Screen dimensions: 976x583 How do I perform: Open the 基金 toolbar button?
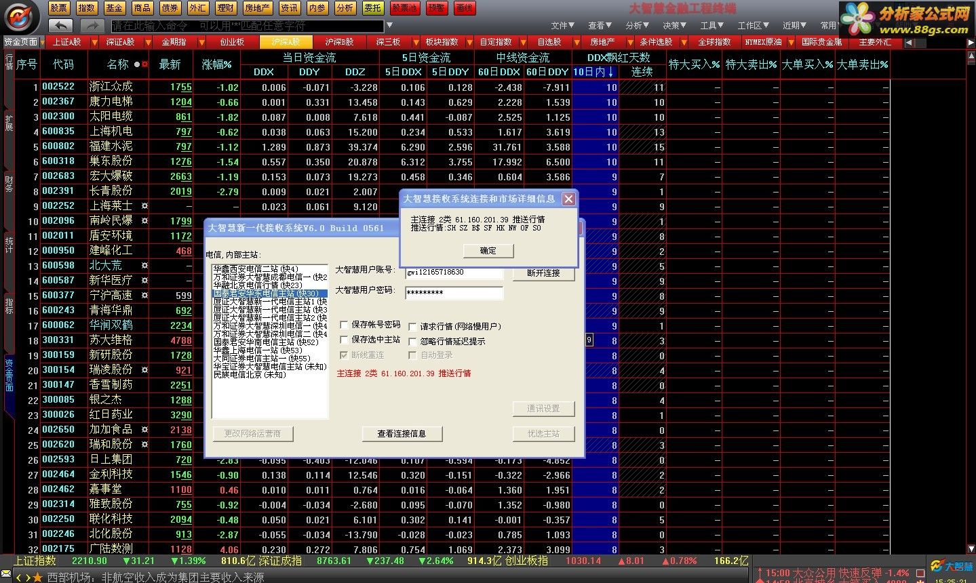point(114,8)
